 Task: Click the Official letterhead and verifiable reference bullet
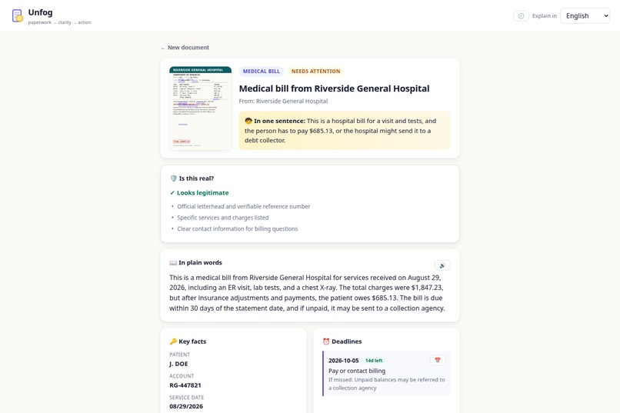pyautogui.click(x=244, y=206)
